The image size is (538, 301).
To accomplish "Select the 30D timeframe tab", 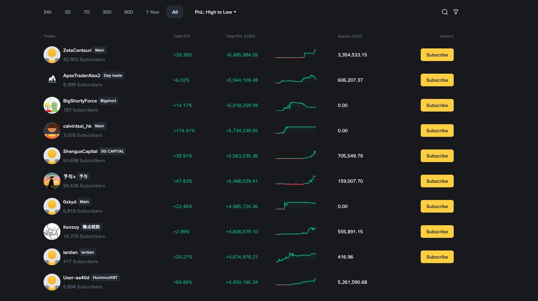I will point(107,12).
